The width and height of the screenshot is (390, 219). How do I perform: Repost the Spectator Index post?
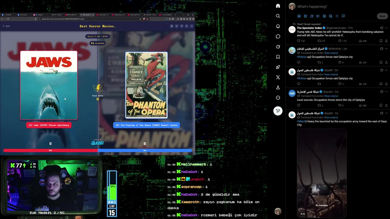tap(321, 41)
